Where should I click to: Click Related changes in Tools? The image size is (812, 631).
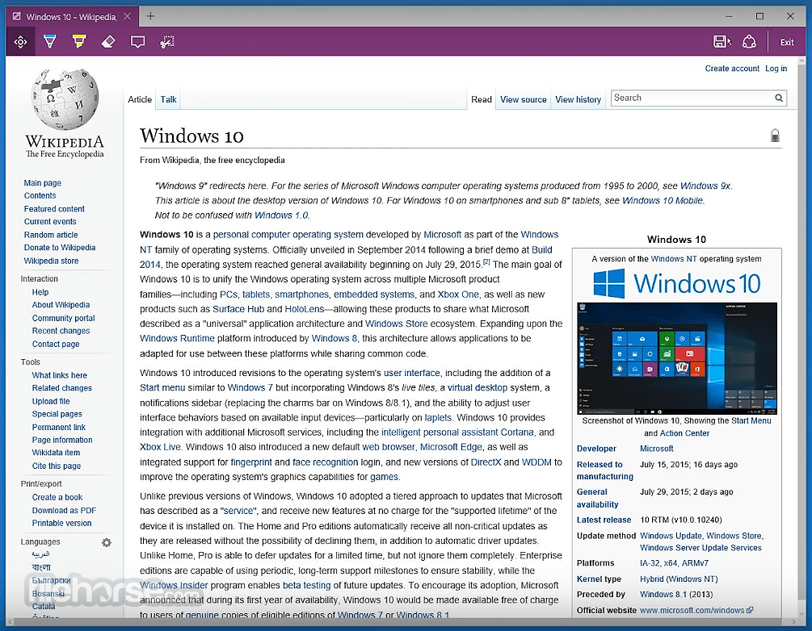pyautogui.click(x=61, y=388)
